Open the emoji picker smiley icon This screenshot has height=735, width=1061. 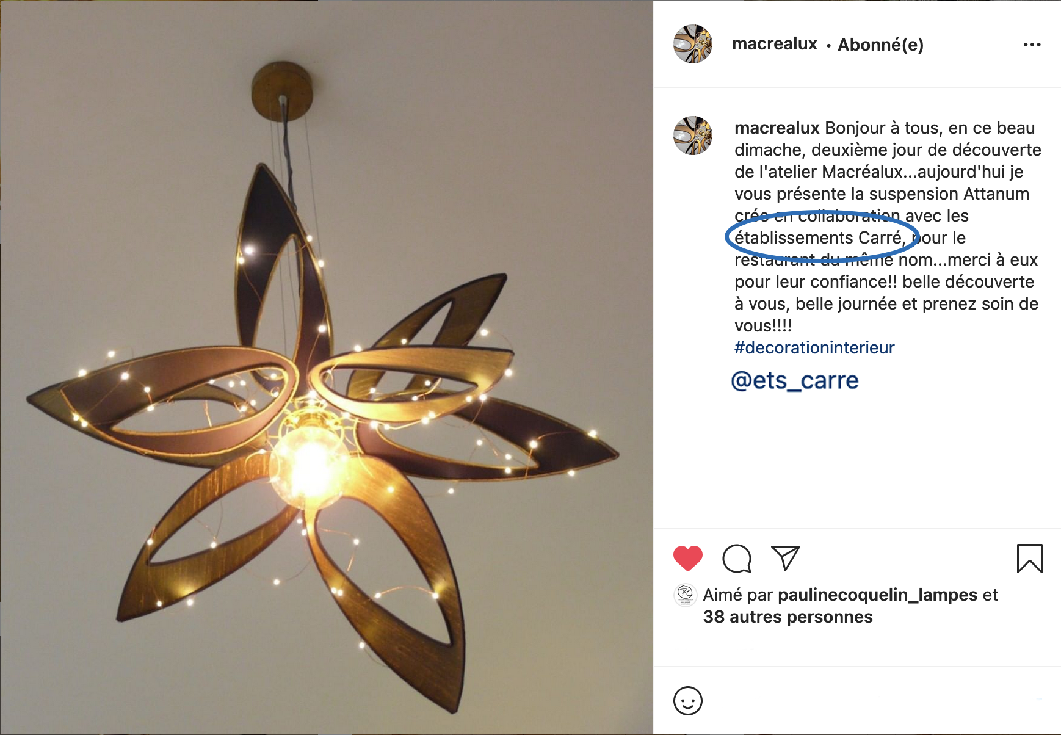[688, 701]
